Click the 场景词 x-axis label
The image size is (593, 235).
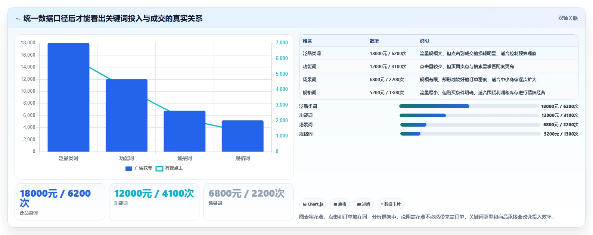click(x=184, y=158)
